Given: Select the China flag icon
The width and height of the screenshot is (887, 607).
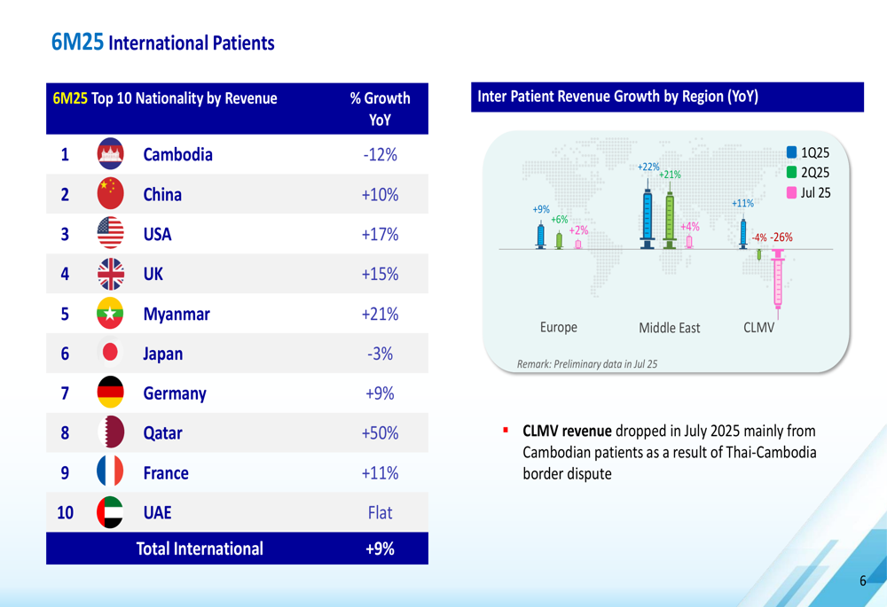Looking at the screenshot, I should (110, 193).
